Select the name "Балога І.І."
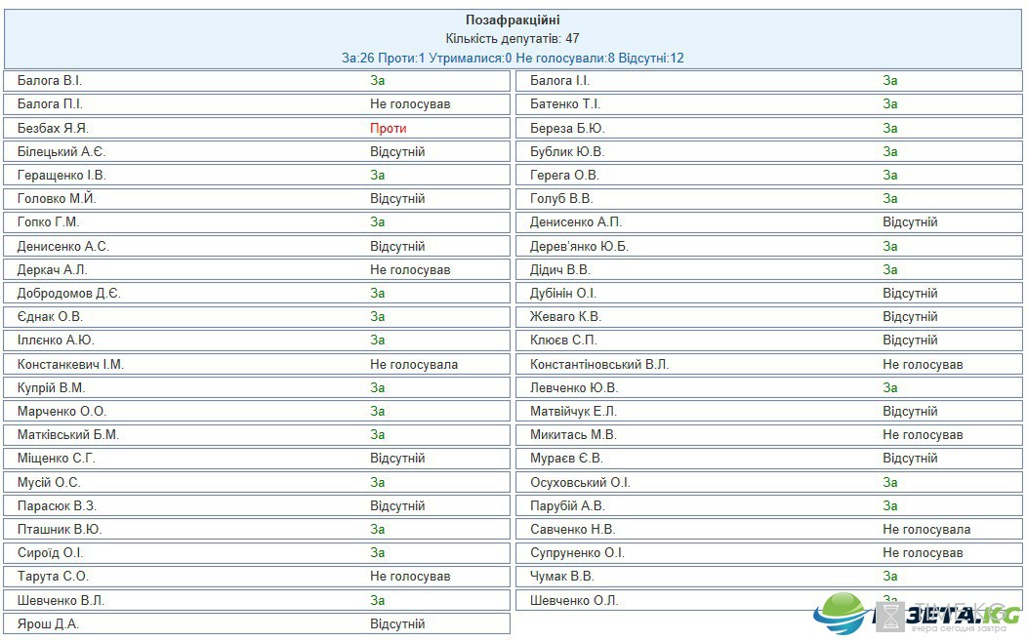The height and width of the screenshot is (642, 1027). click(x=560, y=81)
